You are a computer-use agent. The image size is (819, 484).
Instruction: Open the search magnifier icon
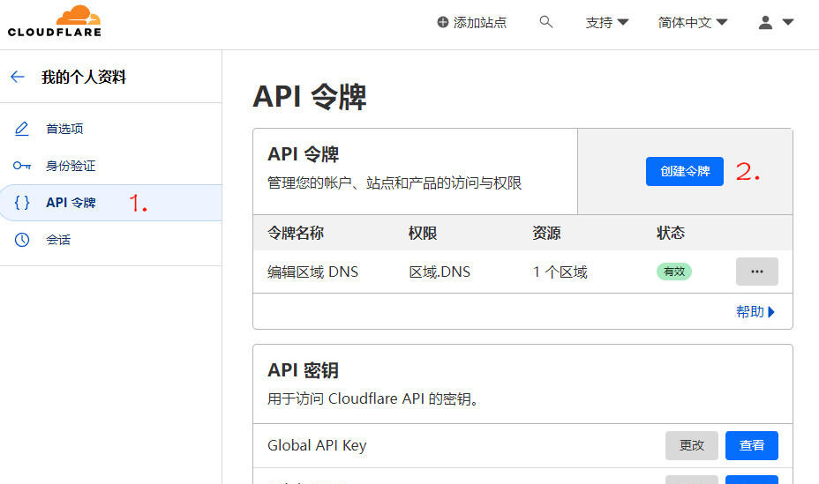click(x=545, y=22)
